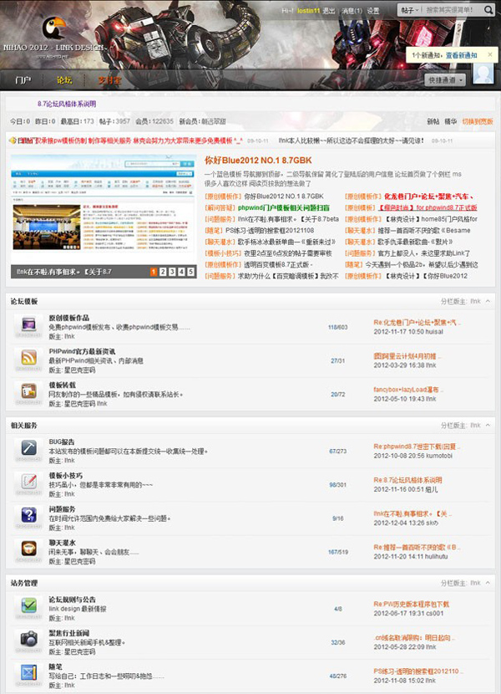
Task: Click 切换到宽版 link
Action: click(x=478, y=121)
